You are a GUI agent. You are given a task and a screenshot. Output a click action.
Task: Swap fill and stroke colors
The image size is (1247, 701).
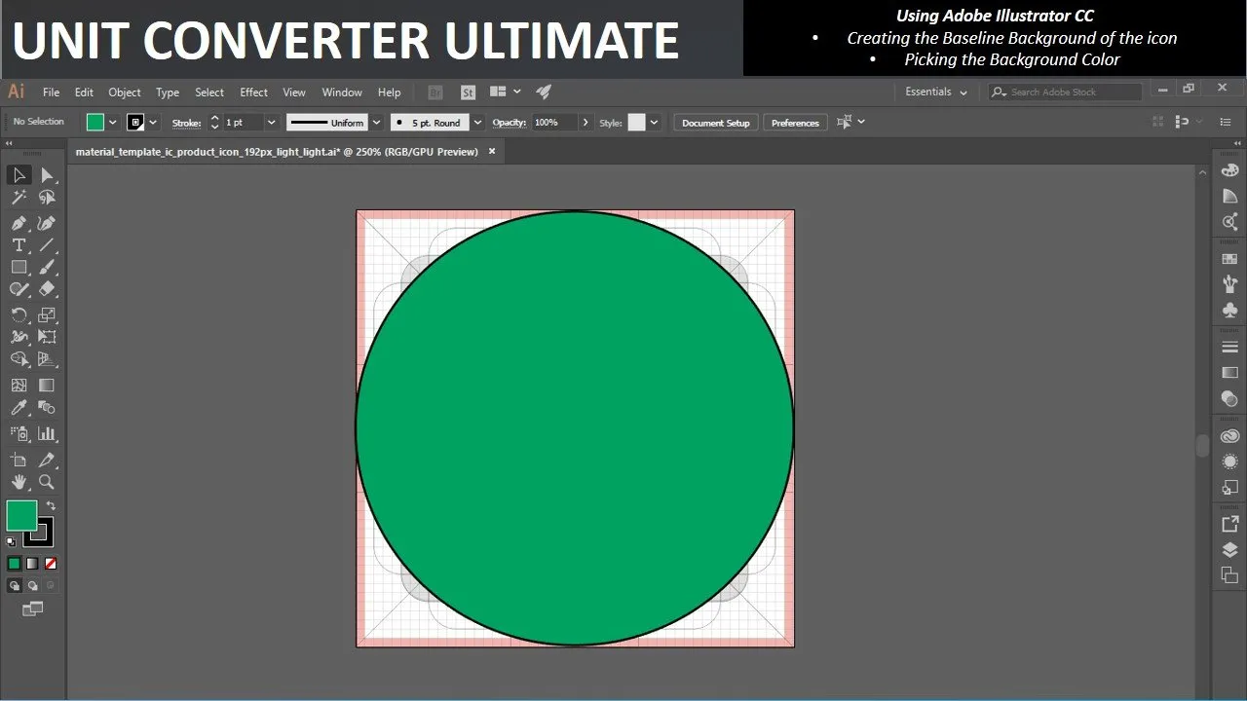51,505
